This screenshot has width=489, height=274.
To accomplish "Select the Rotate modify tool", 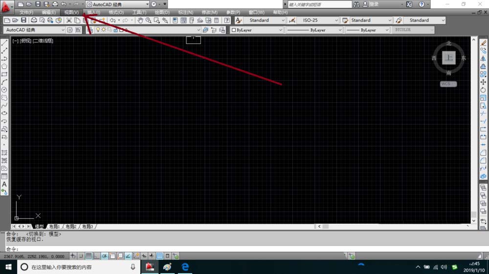I will click(x=483, y=90).
